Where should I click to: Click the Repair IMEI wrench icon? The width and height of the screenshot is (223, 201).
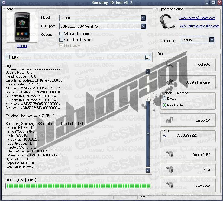pos(170,154)
